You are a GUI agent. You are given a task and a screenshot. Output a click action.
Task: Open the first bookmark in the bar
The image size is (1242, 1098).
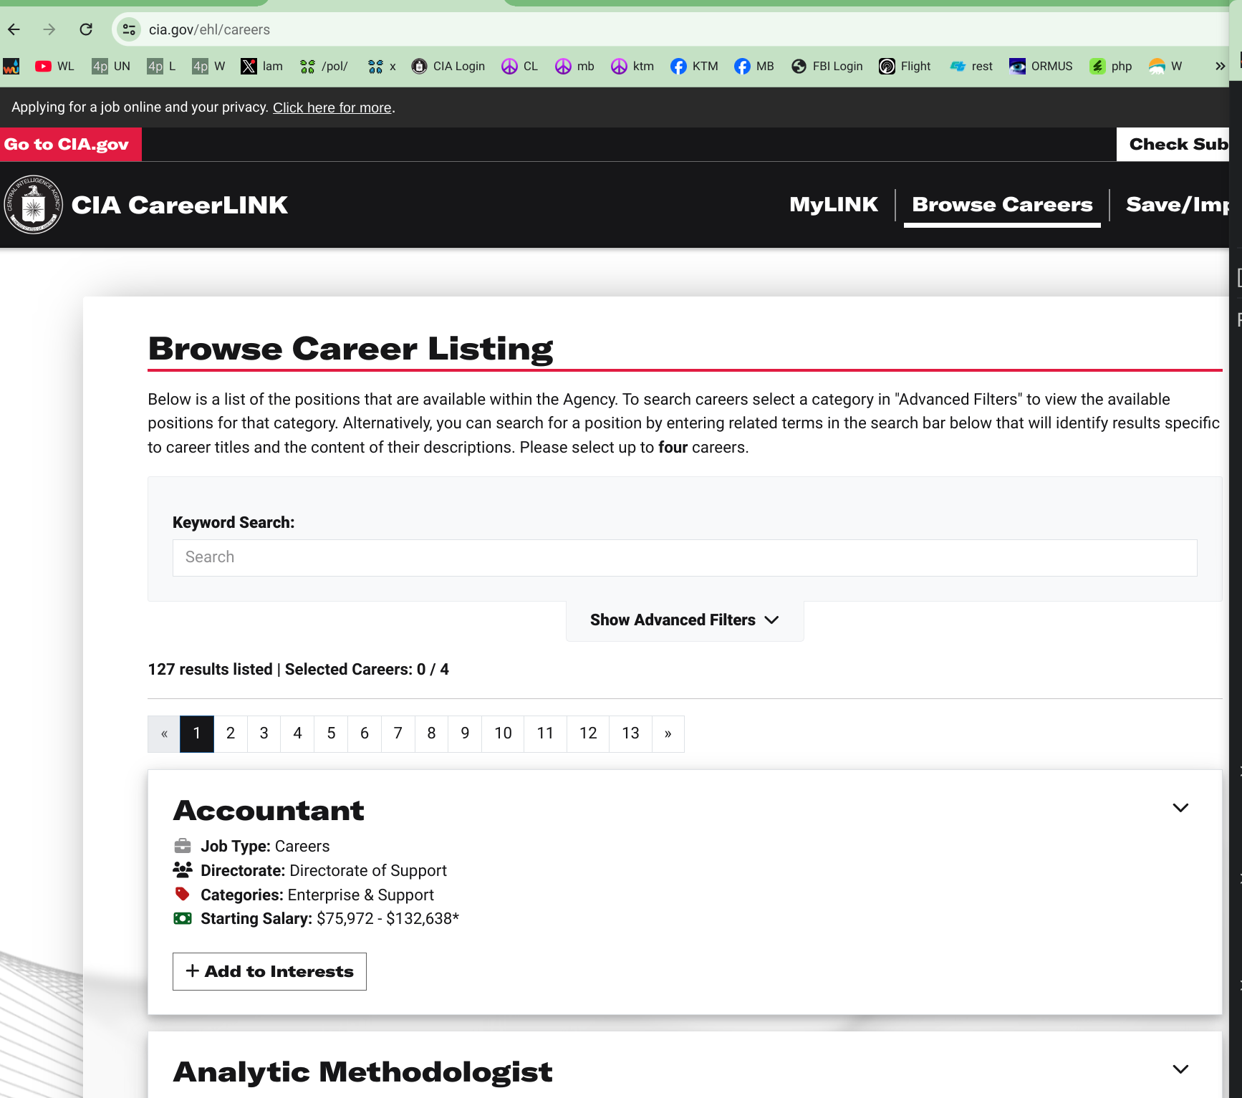(11, 67)
